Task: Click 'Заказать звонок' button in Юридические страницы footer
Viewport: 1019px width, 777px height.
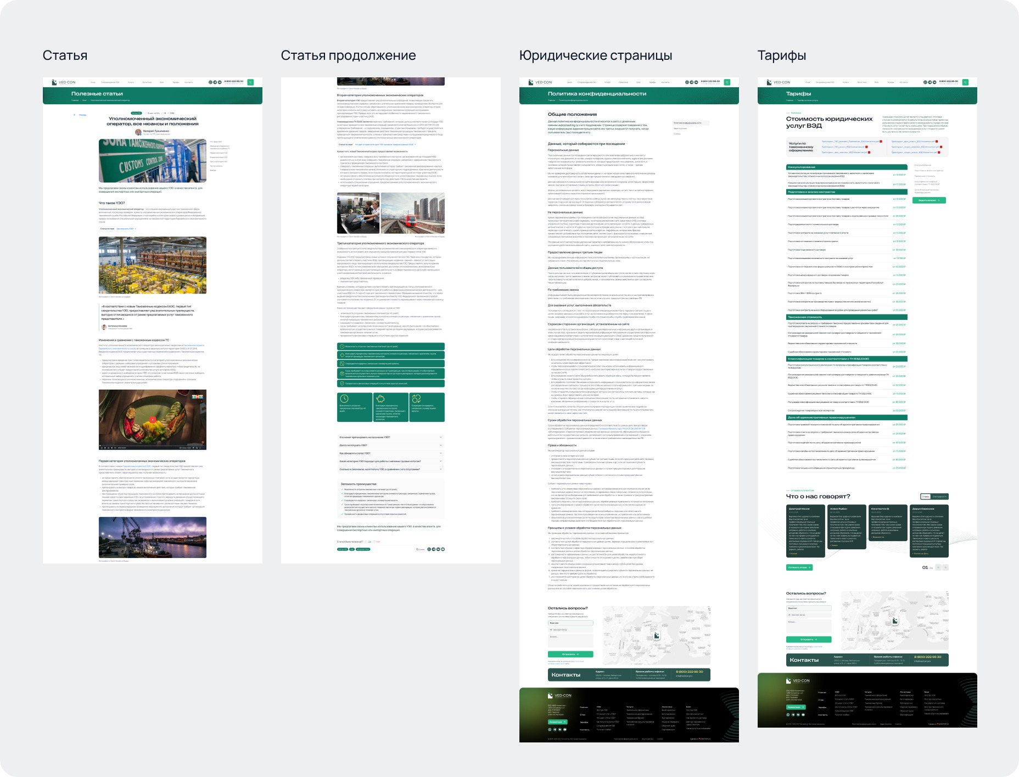Action: [557, 722]
